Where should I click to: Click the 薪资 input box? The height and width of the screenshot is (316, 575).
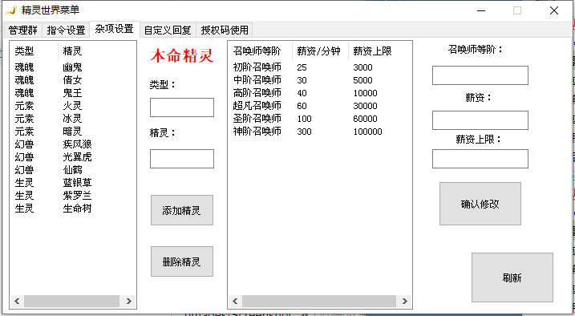click(x=480, y=120)
